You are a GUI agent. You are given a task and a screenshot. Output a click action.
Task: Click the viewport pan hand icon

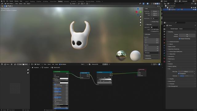point(140,20)
